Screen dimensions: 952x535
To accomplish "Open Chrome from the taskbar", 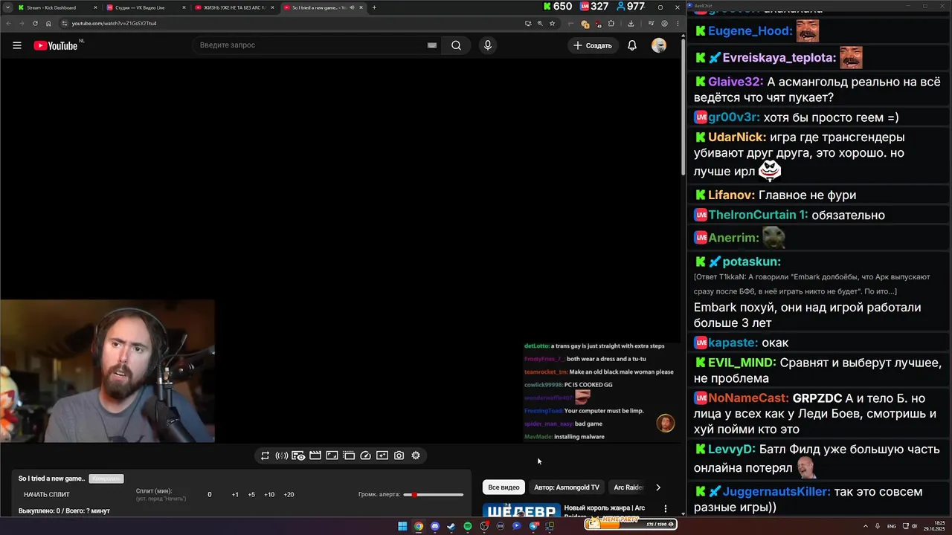I will click(x=419, y=526).
